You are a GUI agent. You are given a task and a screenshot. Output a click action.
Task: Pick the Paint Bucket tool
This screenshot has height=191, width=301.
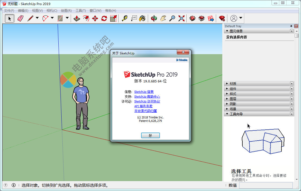142,18
